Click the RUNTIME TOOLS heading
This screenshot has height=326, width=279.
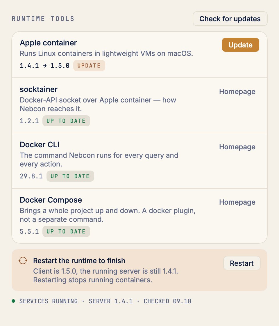(43, 19)
